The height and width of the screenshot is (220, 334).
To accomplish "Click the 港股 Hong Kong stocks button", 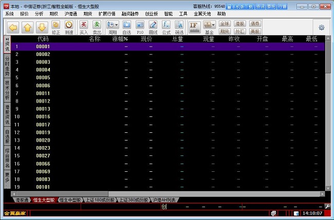I will pyautogui.click(x=240, y=24).
